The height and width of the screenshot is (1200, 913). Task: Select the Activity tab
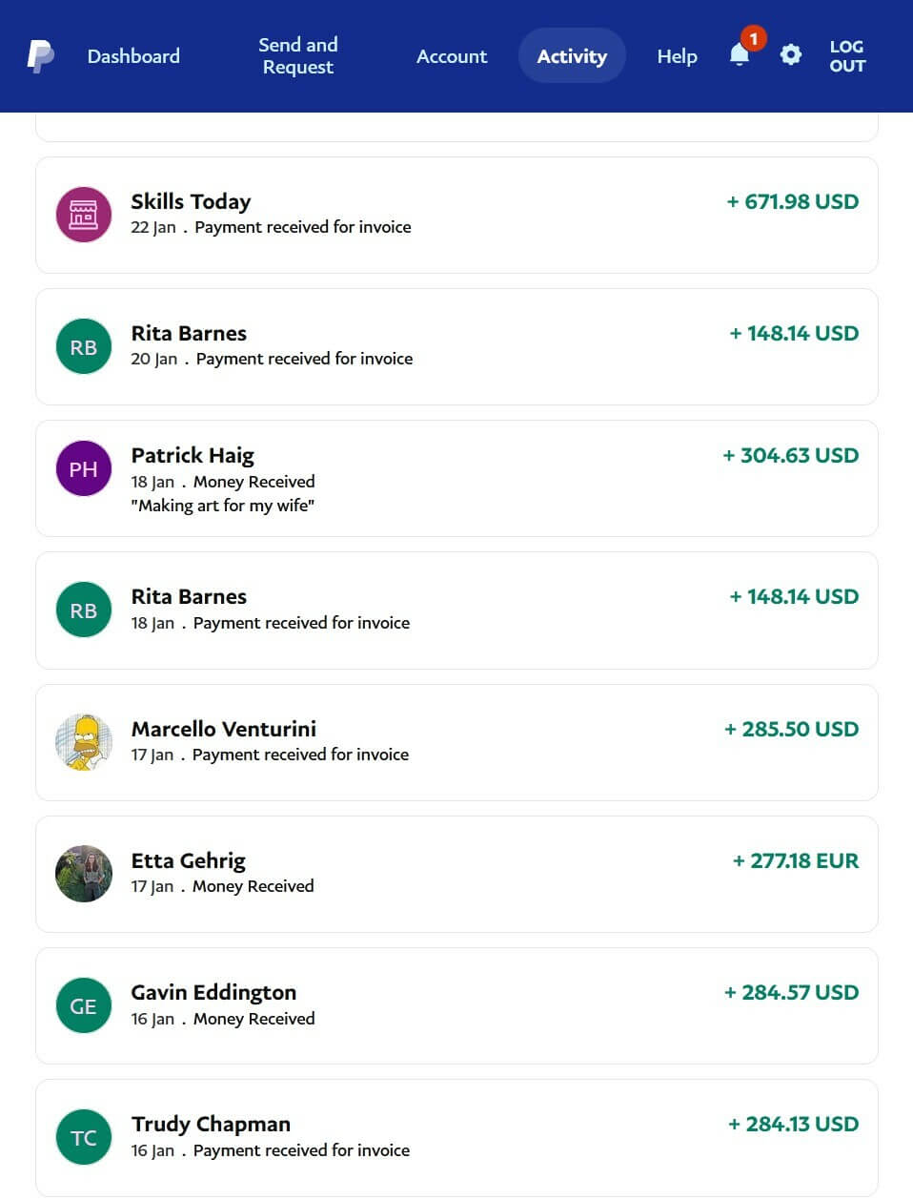(572, 56)
